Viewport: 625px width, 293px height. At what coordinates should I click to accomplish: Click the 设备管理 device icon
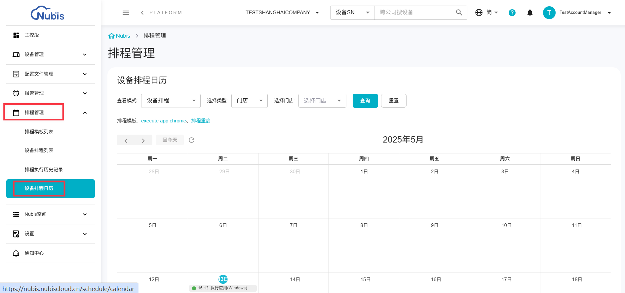[x=16, y=54]
